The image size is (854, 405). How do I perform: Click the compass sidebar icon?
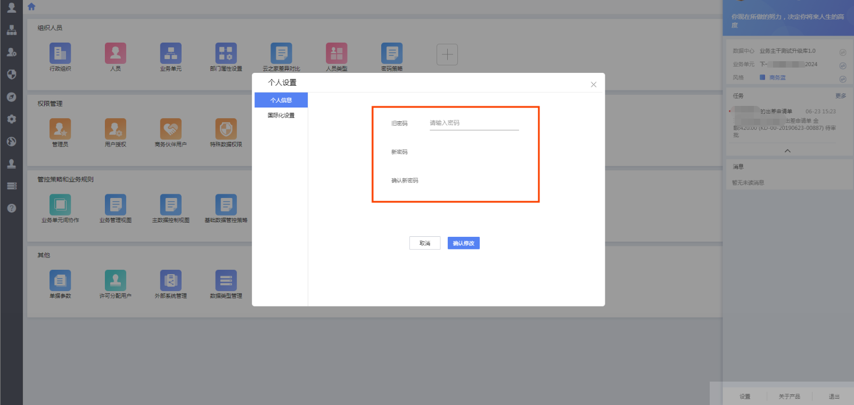coord(11,97)
